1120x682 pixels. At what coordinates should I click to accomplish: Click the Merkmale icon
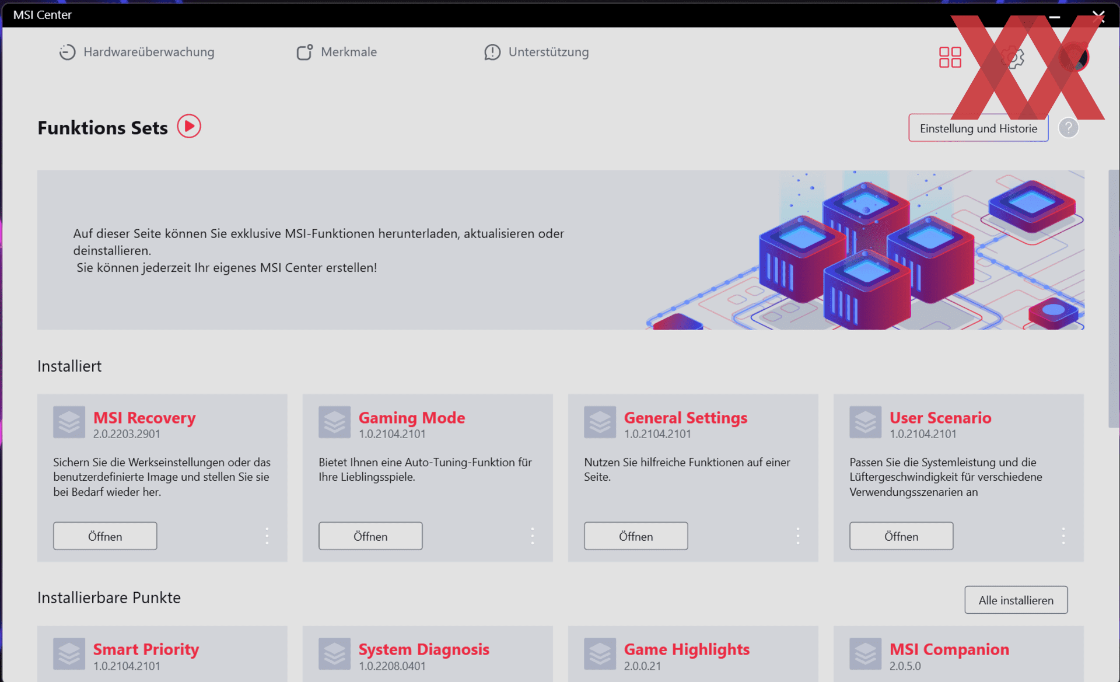pyautogui.click(x=304, y=52)
